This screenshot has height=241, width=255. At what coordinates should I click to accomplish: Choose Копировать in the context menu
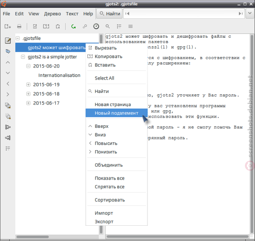(116, 57)
